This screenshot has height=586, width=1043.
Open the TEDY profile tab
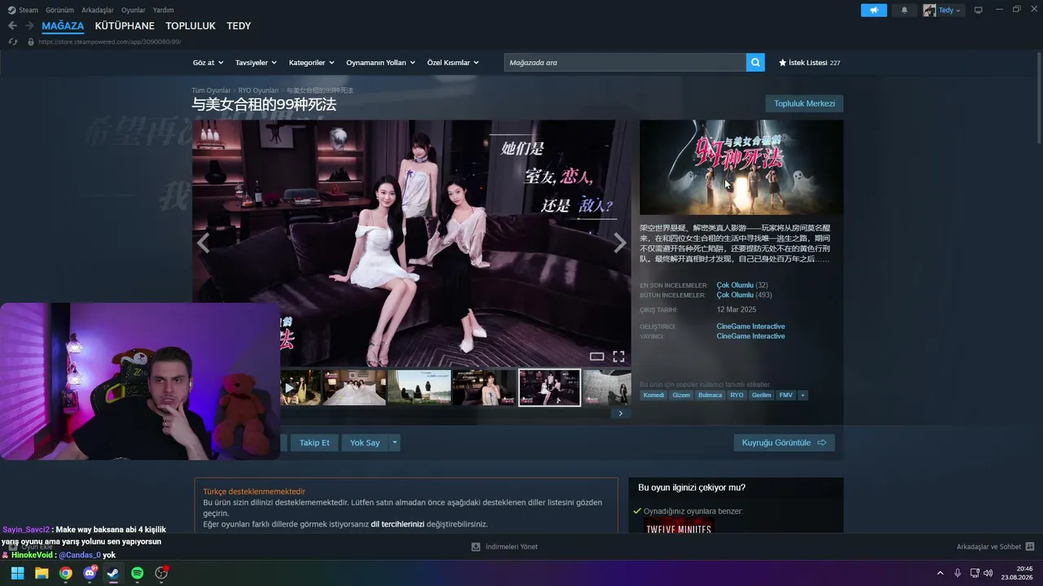pos(239,26)
